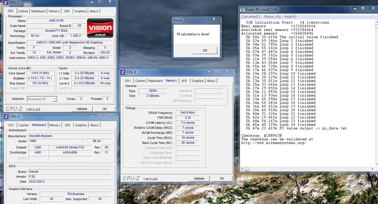
Task: Click the AMD Vision logo in CPU-Z
Action: coord(100,28)
